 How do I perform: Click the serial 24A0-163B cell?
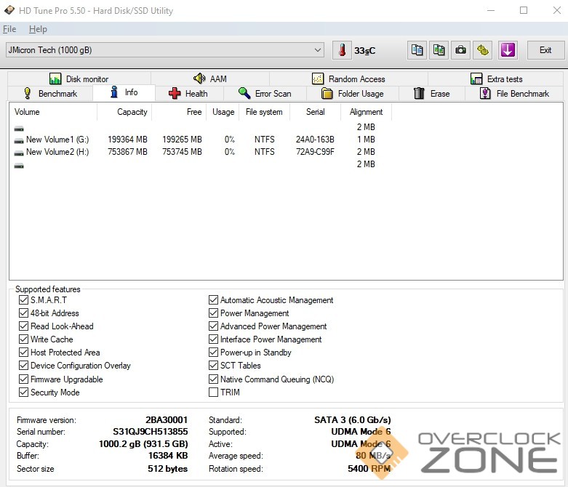(315, 140)
